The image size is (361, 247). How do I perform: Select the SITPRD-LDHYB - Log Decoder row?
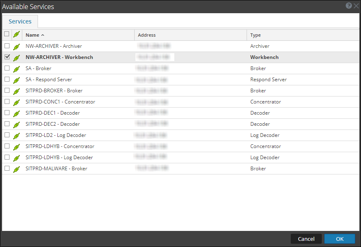click(59, 158)
